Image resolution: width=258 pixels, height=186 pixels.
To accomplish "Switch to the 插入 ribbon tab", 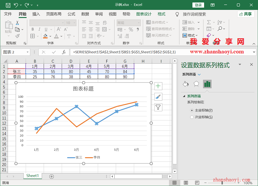I will pos(36,14).
